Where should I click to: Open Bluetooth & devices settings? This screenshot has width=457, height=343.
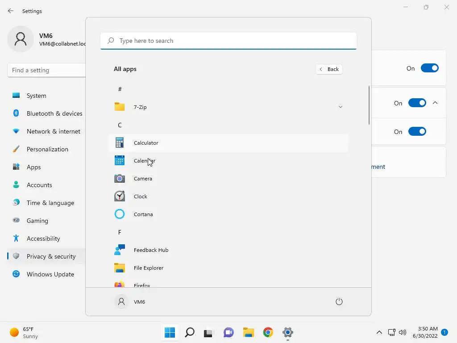tap(46, 113)
